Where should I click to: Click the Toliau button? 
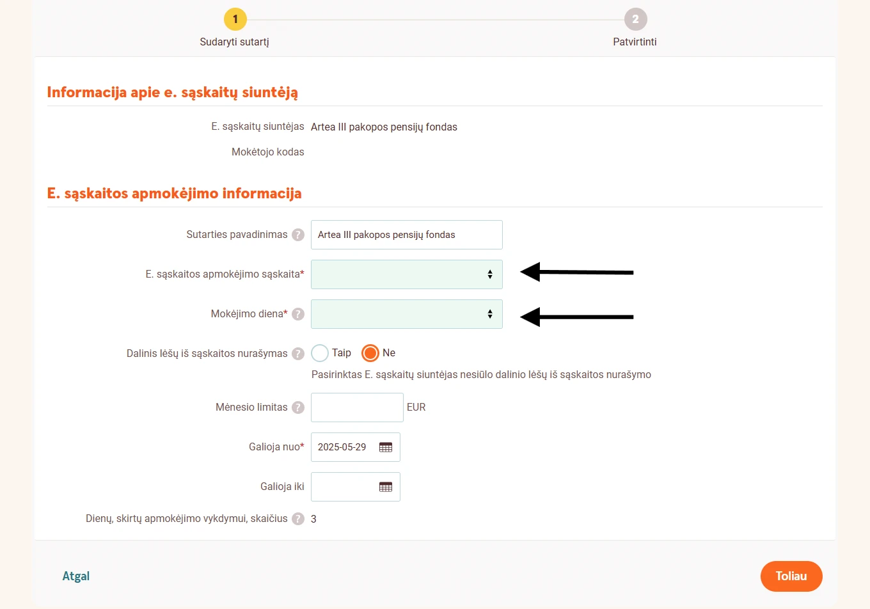click(x=791, y=576)
